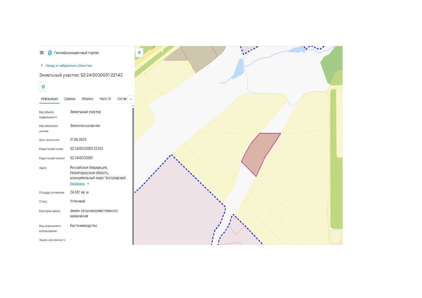Click the land category value Земли сельскохозяйственного назначения

pyautogui.click(x=94, y=213)
